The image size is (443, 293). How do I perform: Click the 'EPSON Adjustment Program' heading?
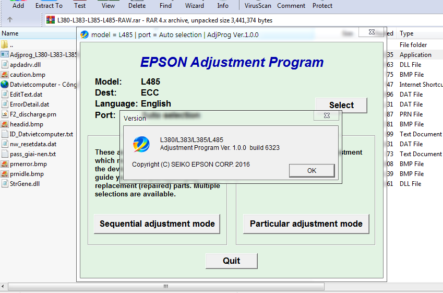click(x=232, y=62)
